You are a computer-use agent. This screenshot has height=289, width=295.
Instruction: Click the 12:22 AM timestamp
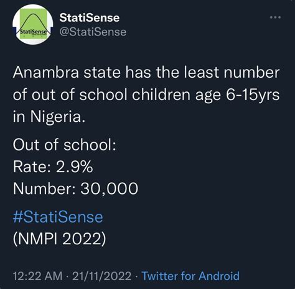pyautogui.click(x=37, y=276)
